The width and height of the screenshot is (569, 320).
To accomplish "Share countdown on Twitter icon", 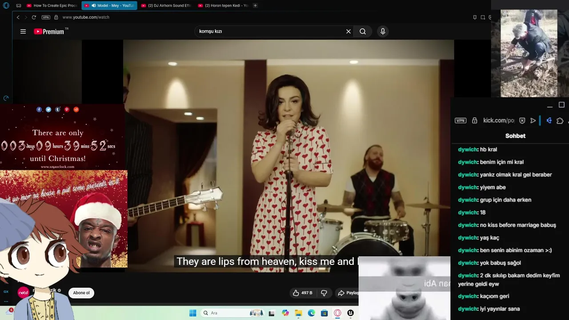I will (x=48, y=109).
